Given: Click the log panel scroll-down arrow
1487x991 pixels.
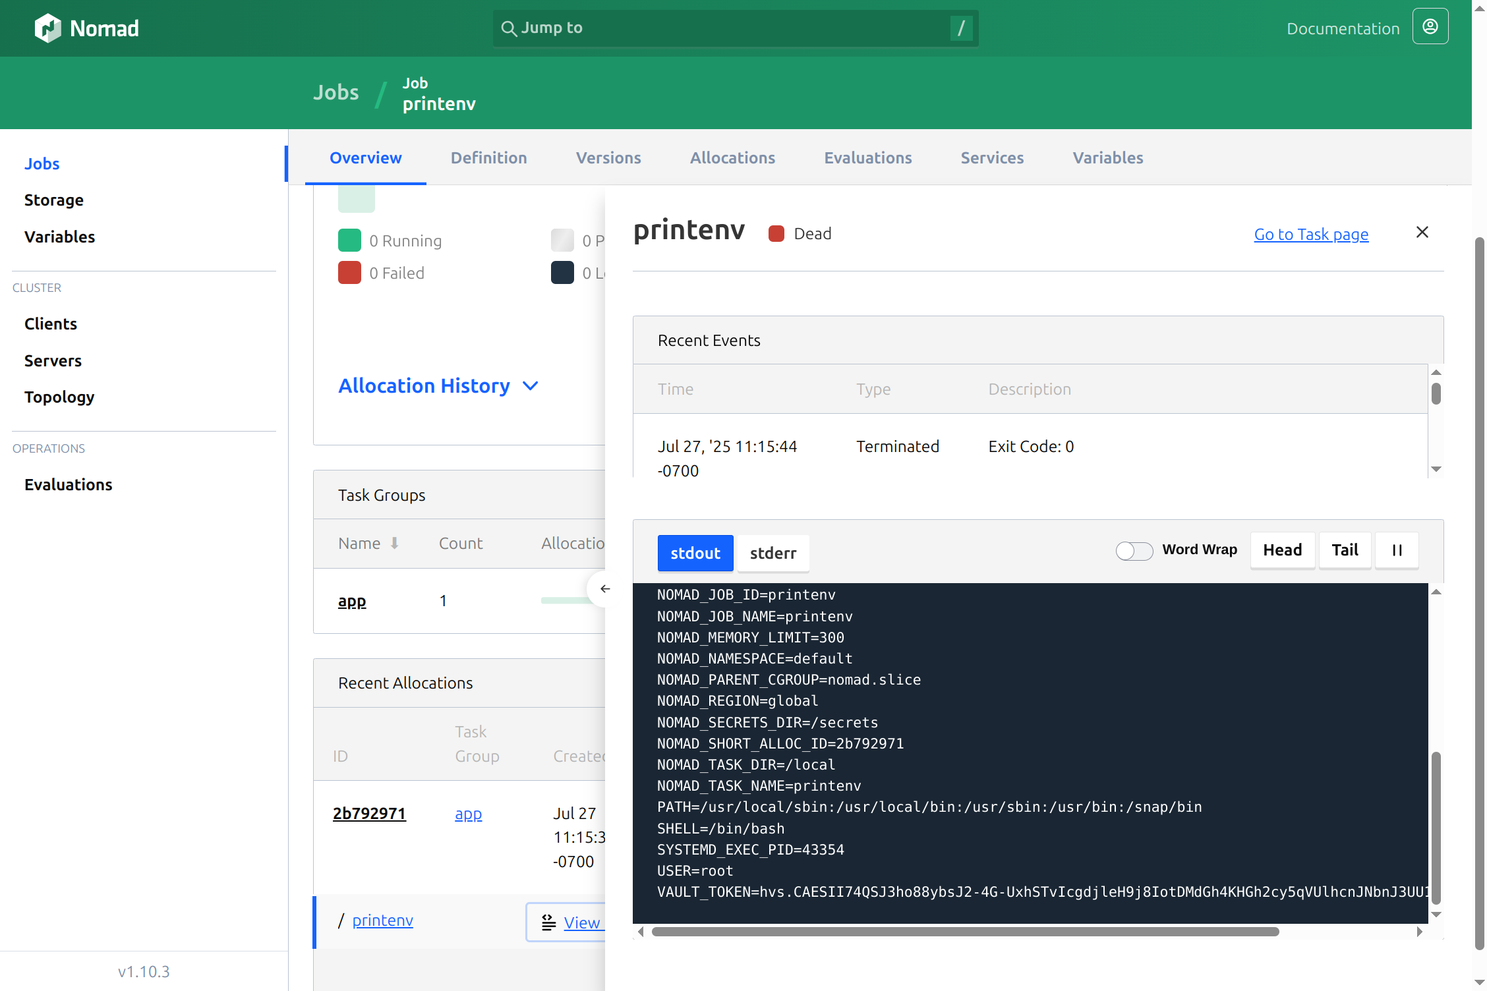Looking at the screenshot, I should [1436, 915].
